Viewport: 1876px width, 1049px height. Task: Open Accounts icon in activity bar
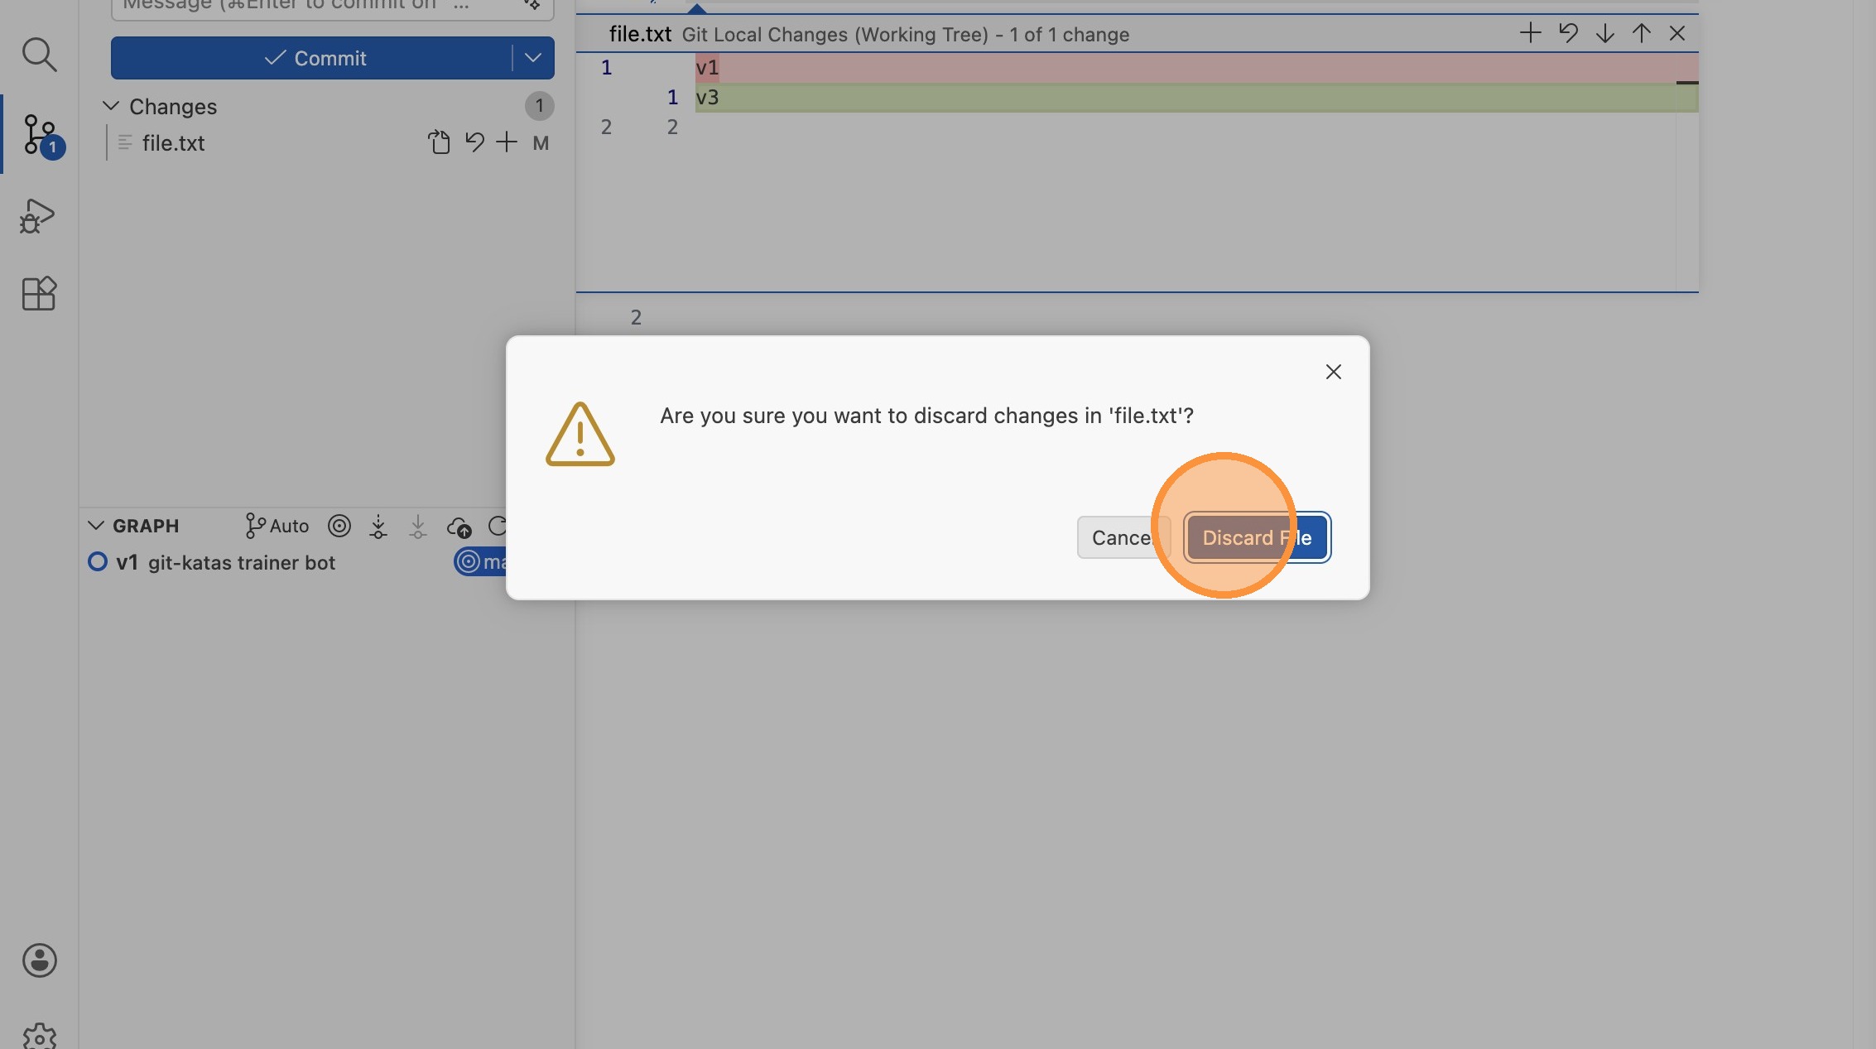(39, 960)
